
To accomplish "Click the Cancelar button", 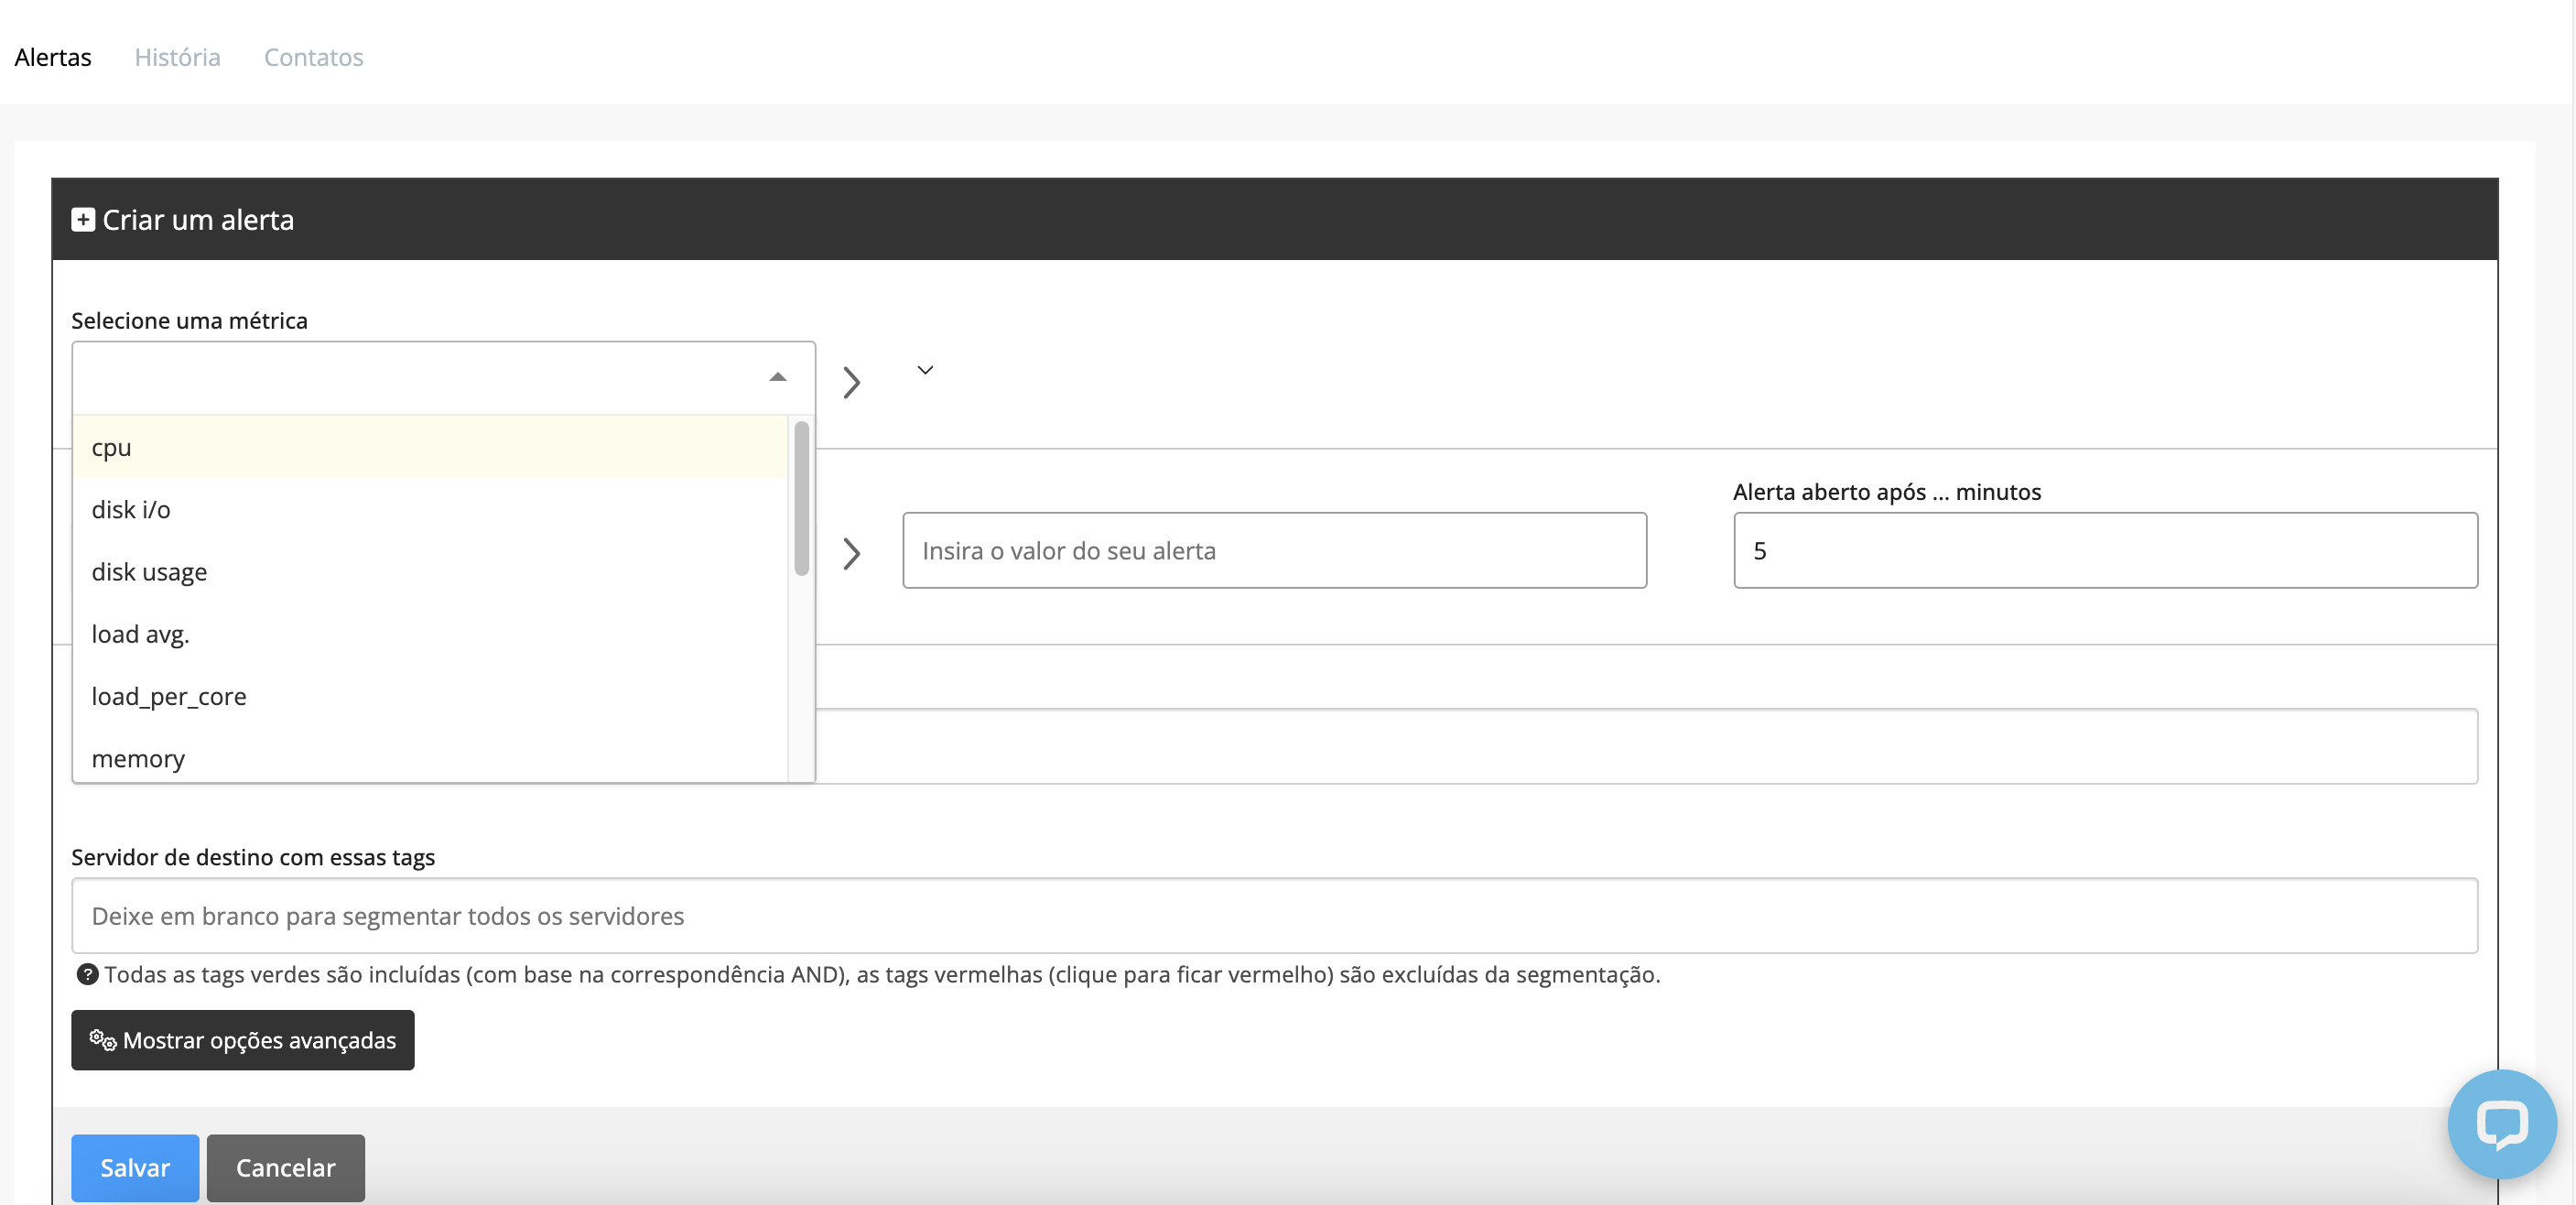I will (x=285, y=1167).
